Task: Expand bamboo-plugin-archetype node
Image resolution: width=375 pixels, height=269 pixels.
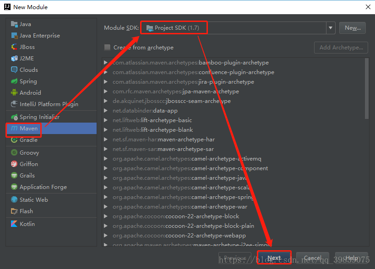Action: click(105, 63)
